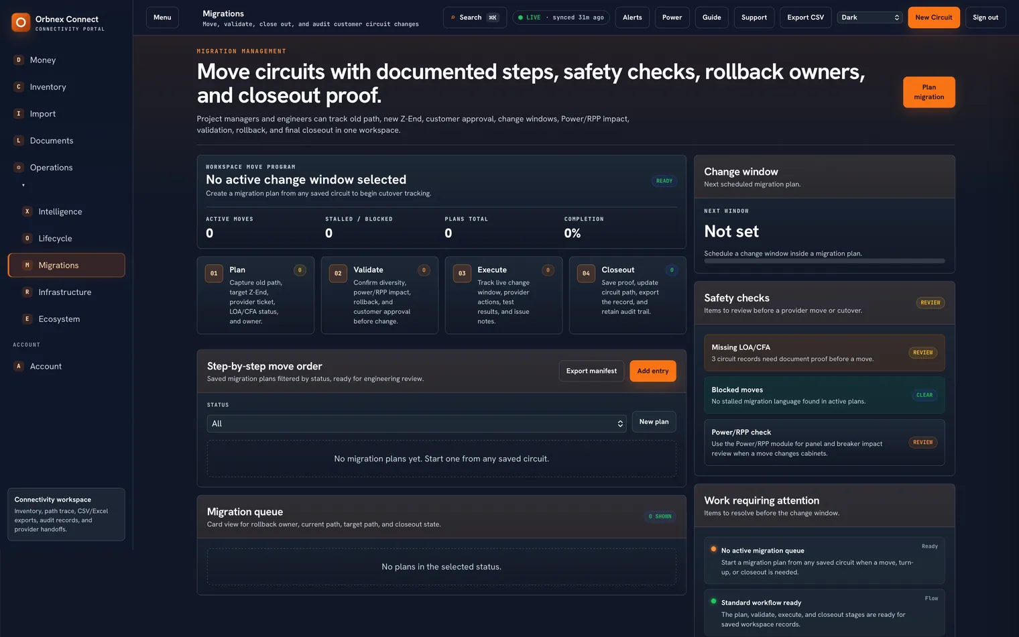Image resolution: width=1019 pixels, height=637 pixels.
Task: Click the Execute stage count badge
Action: (x=548, y=270)
